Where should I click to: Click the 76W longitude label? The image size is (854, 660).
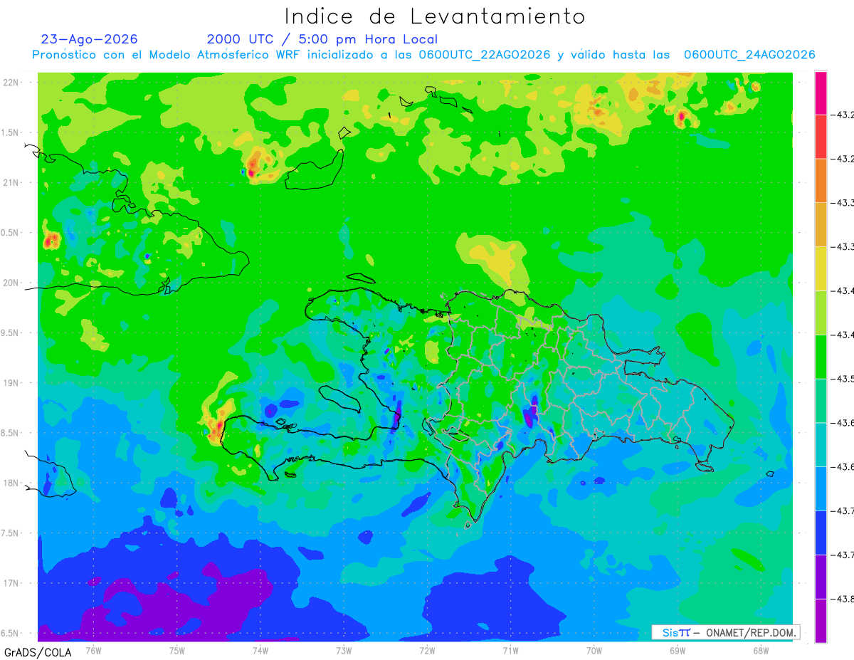(93, 650)
